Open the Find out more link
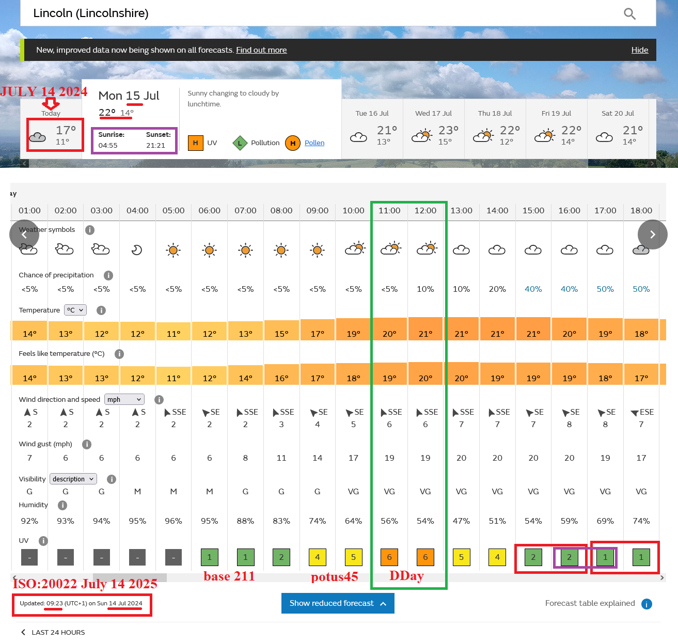 (x=261, y=50)
